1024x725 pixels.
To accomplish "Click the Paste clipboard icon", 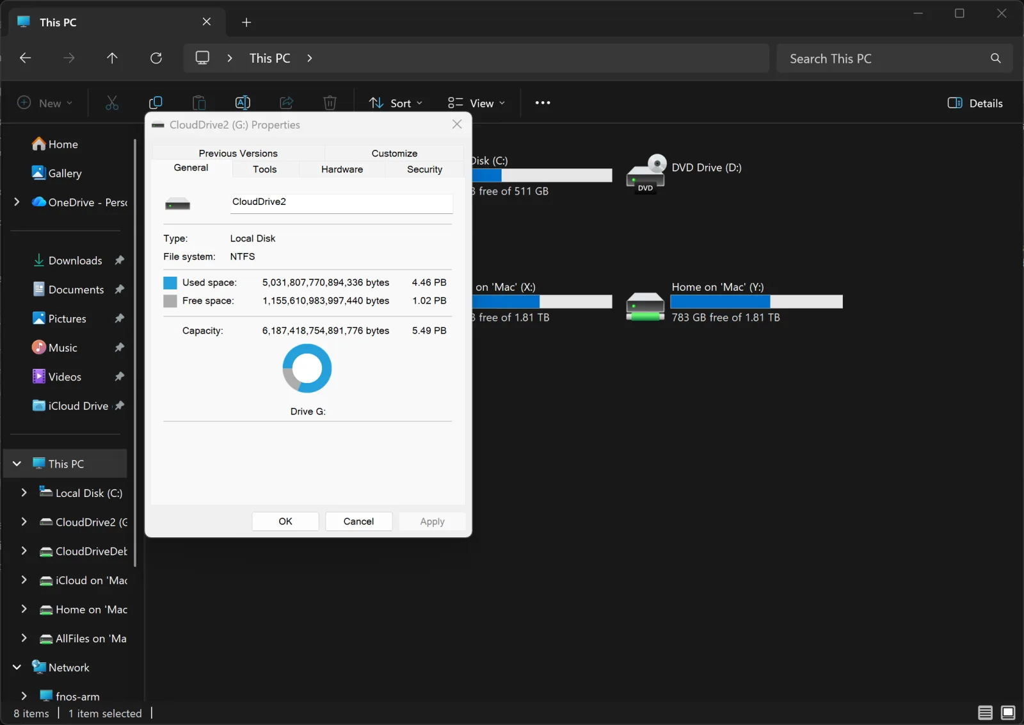I will (x=199, y=103).
